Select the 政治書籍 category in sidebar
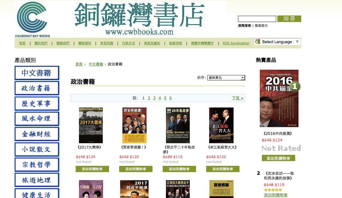 tap(37, 88)
